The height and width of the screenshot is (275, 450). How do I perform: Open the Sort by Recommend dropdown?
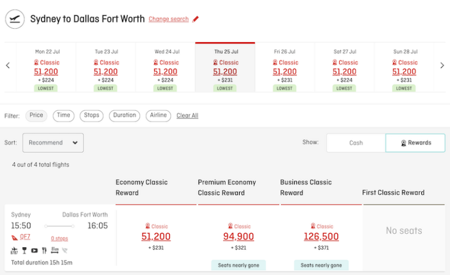53,142
